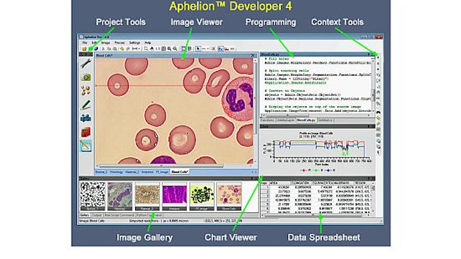Click the AREA column header

click(279, 183)
